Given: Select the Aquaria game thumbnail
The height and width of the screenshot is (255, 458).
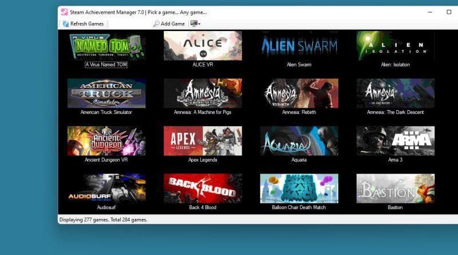Looking at the screenshot, I should point(299,141).
